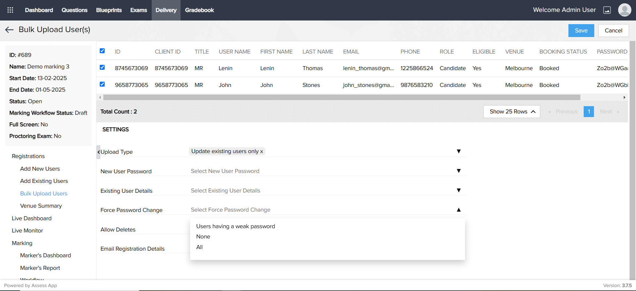This screenshot has height=291, width=636.
Task: Click the Marking section in sidebar
Action: (22, 243)
